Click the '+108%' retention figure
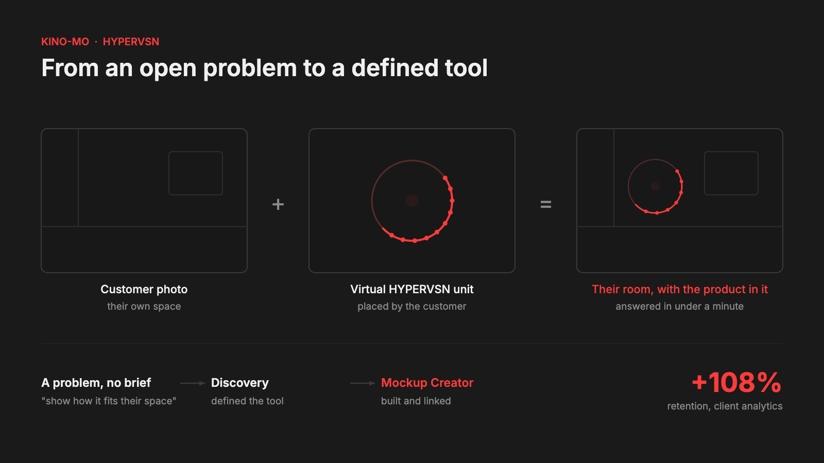 click(737, 383)
